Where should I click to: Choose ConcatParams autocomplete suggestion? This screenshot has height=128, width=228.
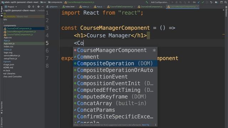[x=115, y=110]
